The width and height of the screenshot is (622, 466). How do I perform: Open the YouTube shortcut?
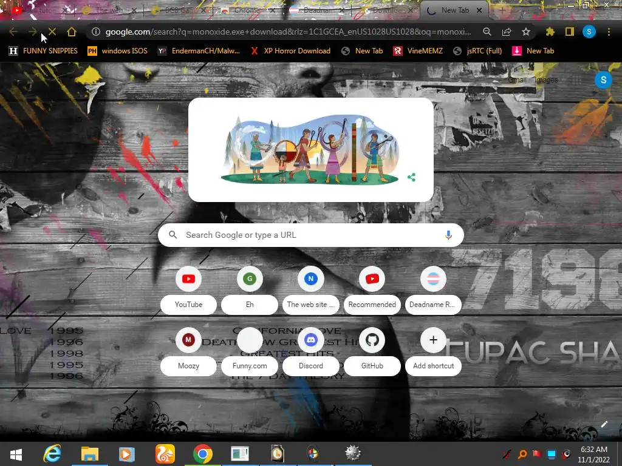point(188,291)
